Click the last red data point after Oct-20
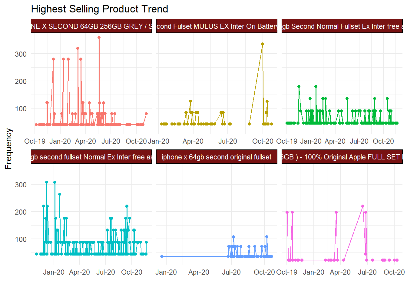Viewport: 407px width, 291px height. click(x=146, y=114)
